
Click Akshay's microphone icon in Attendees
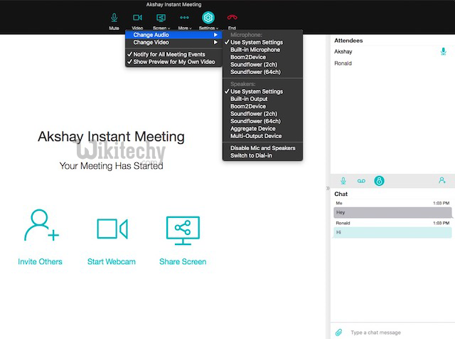444,51
